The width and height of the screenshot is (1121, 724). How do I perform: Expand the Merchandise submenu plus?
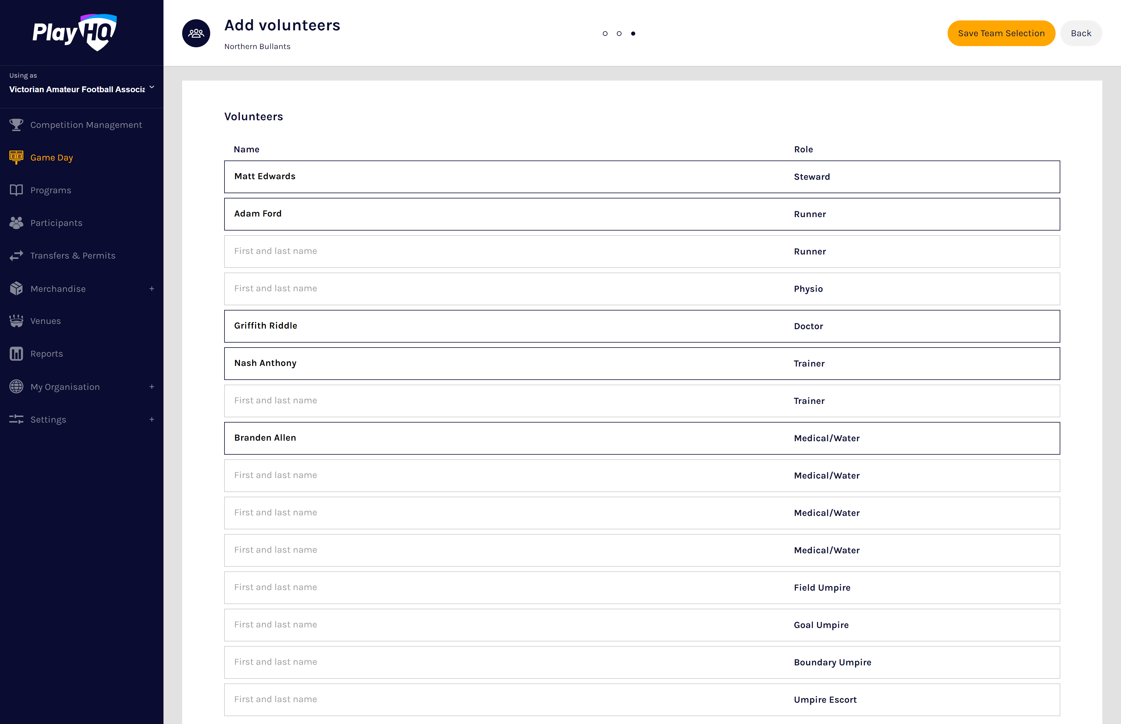[x=152, y=289]
